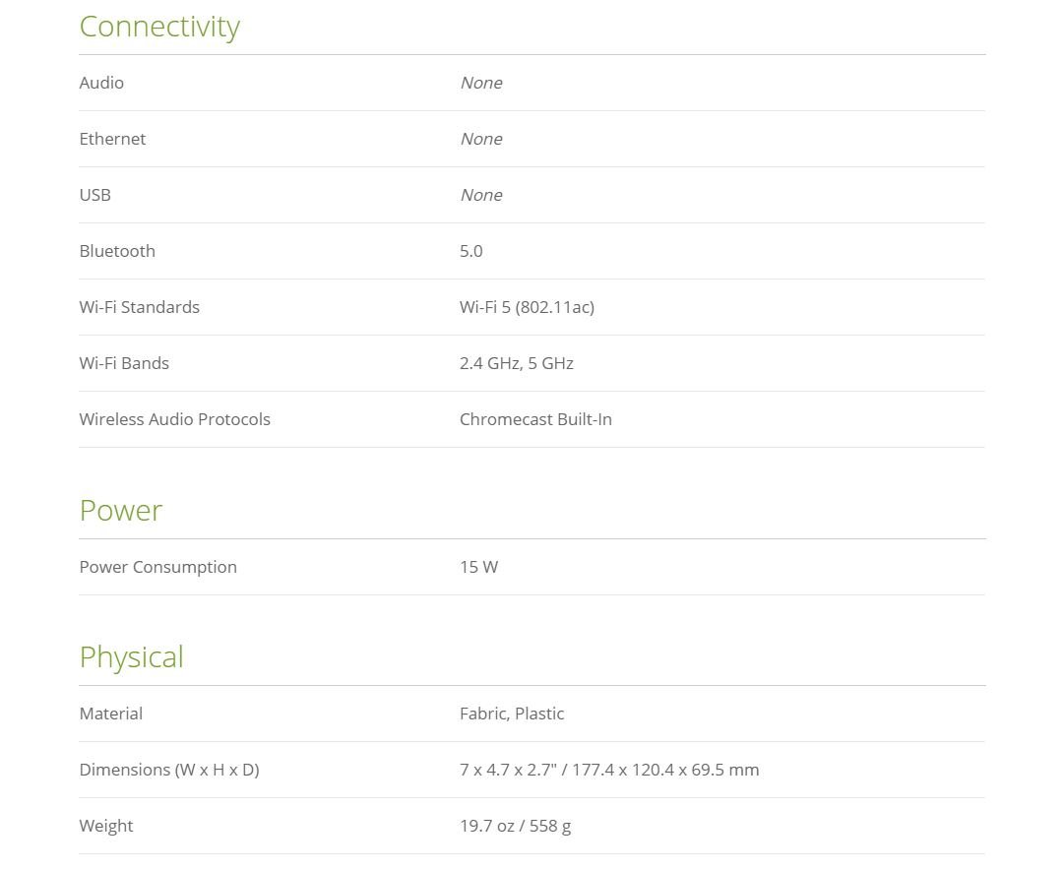Click the USB row label

[x=95, y=195]
